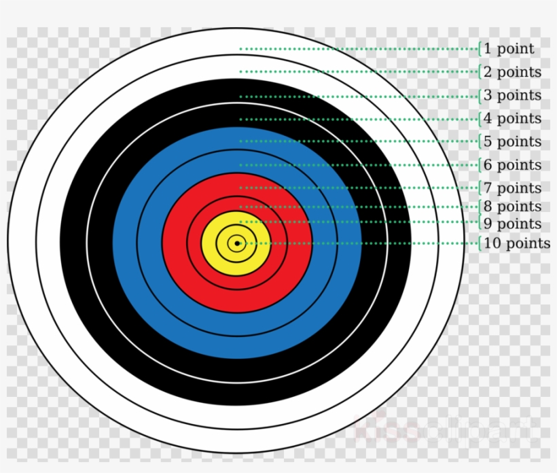The height and width of the screenshot is (473, 557).
Task: Click the "8 points" label
Action: (x=512, y=207)
